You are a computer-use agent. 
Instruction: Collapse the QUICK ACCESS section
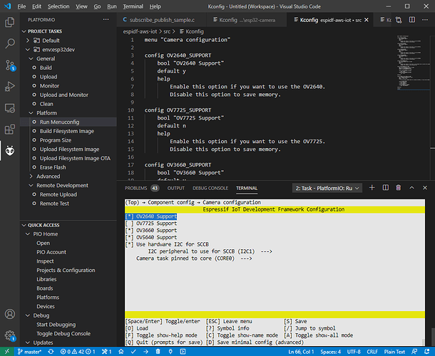[x=24, y=225]
